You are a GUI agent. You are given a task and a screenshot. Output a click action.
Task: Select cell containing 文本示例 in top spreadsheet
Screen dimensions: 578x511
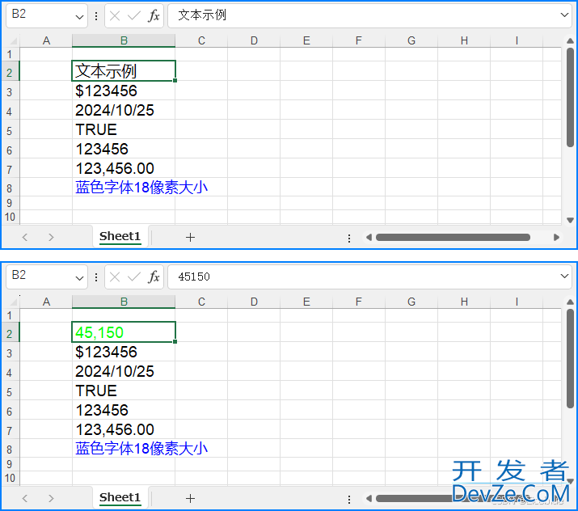click(x=124, y=71)
